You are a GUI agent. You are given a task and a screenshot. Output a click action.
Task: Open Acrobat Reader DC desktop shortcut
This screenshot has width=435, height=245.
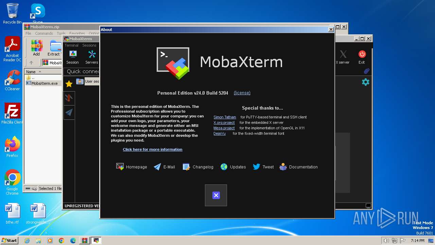pos(12,49)
